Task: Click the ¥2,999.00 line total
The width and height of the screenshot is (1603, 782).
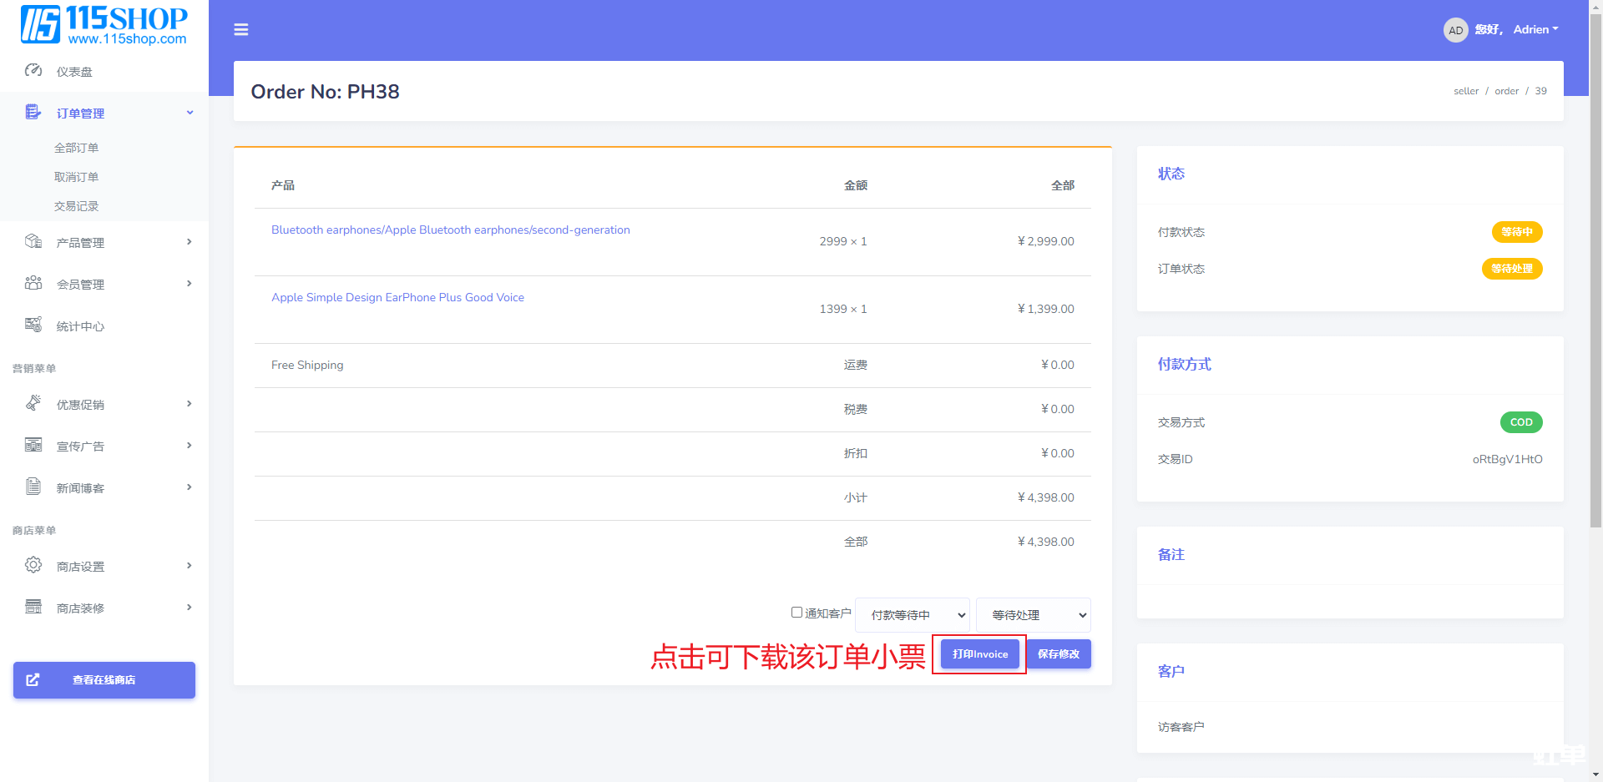Action: 1045,242
